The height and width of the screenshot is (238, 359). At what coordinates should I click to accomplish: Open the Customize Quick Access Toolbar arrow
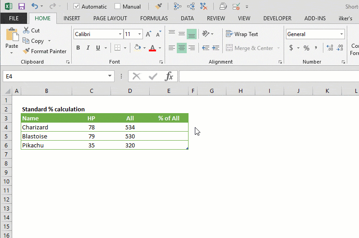[x=247, y=7]
